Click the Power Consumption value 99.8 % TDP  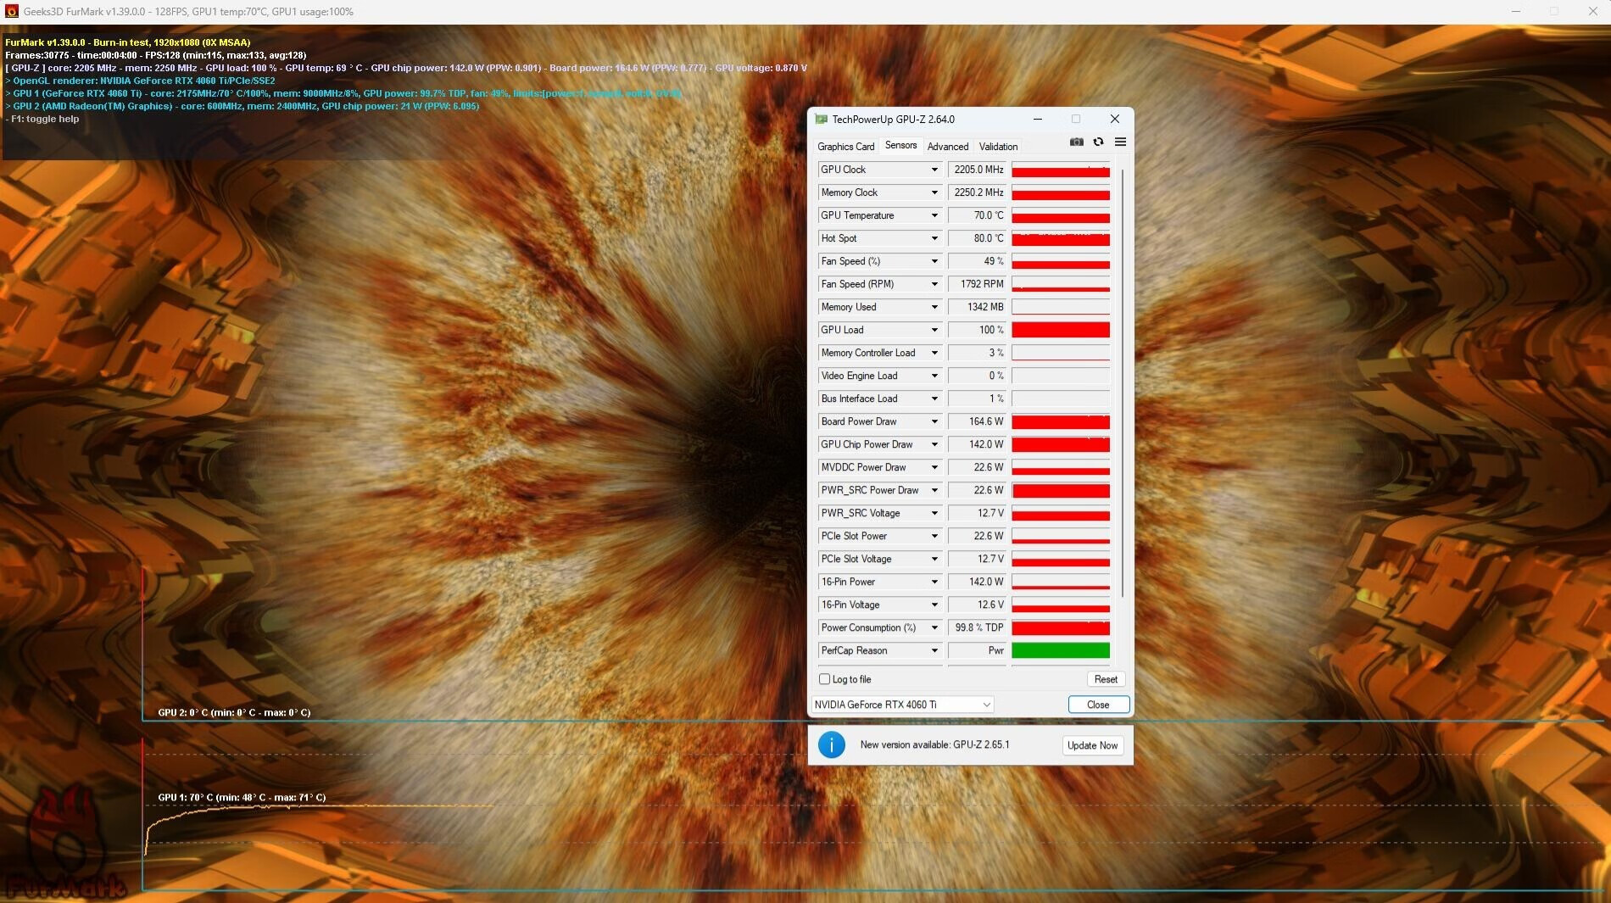977,627
